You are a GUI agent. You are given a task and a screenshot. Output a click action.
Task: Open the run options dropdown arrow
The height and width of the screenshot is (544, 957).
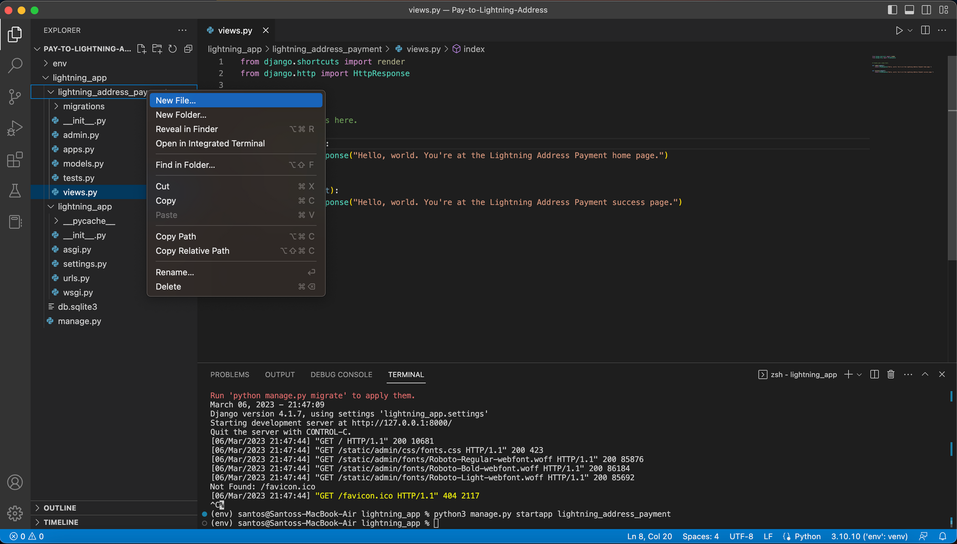pyautogui.click(x=910, y=30)
